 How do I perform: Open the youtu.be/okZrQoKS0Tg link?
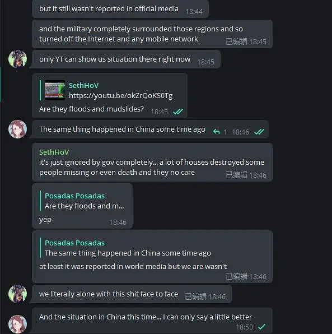point(120,96)
